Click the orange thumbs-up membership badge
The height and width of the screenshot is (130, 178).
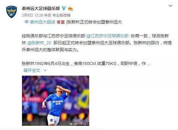coord(70,9)
